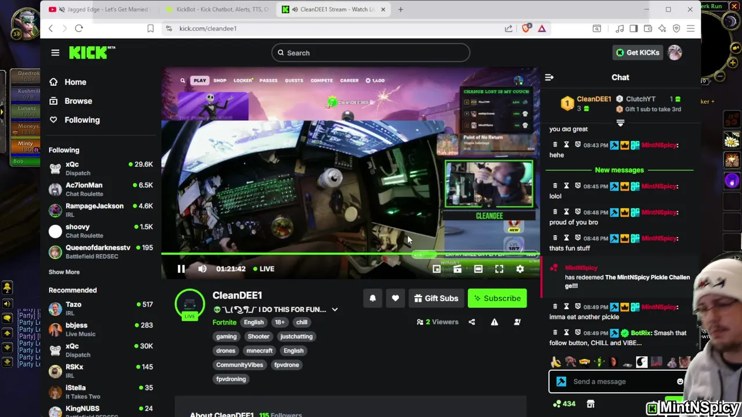
Task: Click the Kick logo
Action: pos(92,53)
